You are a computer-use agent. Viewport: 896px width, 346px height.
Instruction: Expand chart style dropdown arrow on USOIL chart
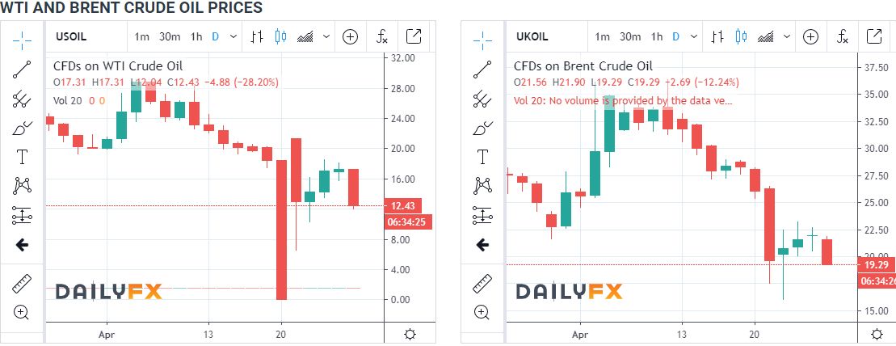click(x=326, y=36)
